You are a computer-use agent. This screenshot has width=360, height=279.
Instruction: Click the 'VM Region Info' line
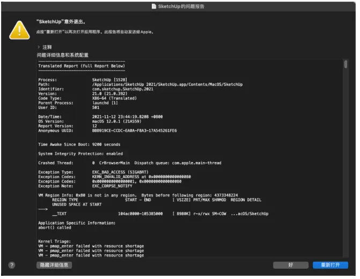coord(138,195)
